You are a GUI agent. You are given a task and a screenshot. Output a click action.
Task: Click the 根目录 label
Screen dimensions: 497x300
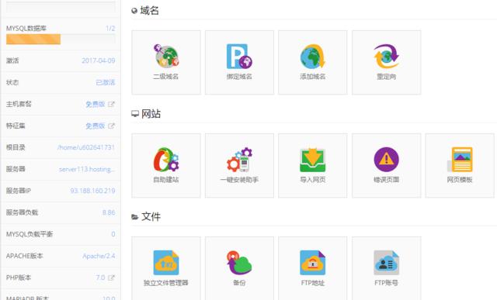(16, 147)
